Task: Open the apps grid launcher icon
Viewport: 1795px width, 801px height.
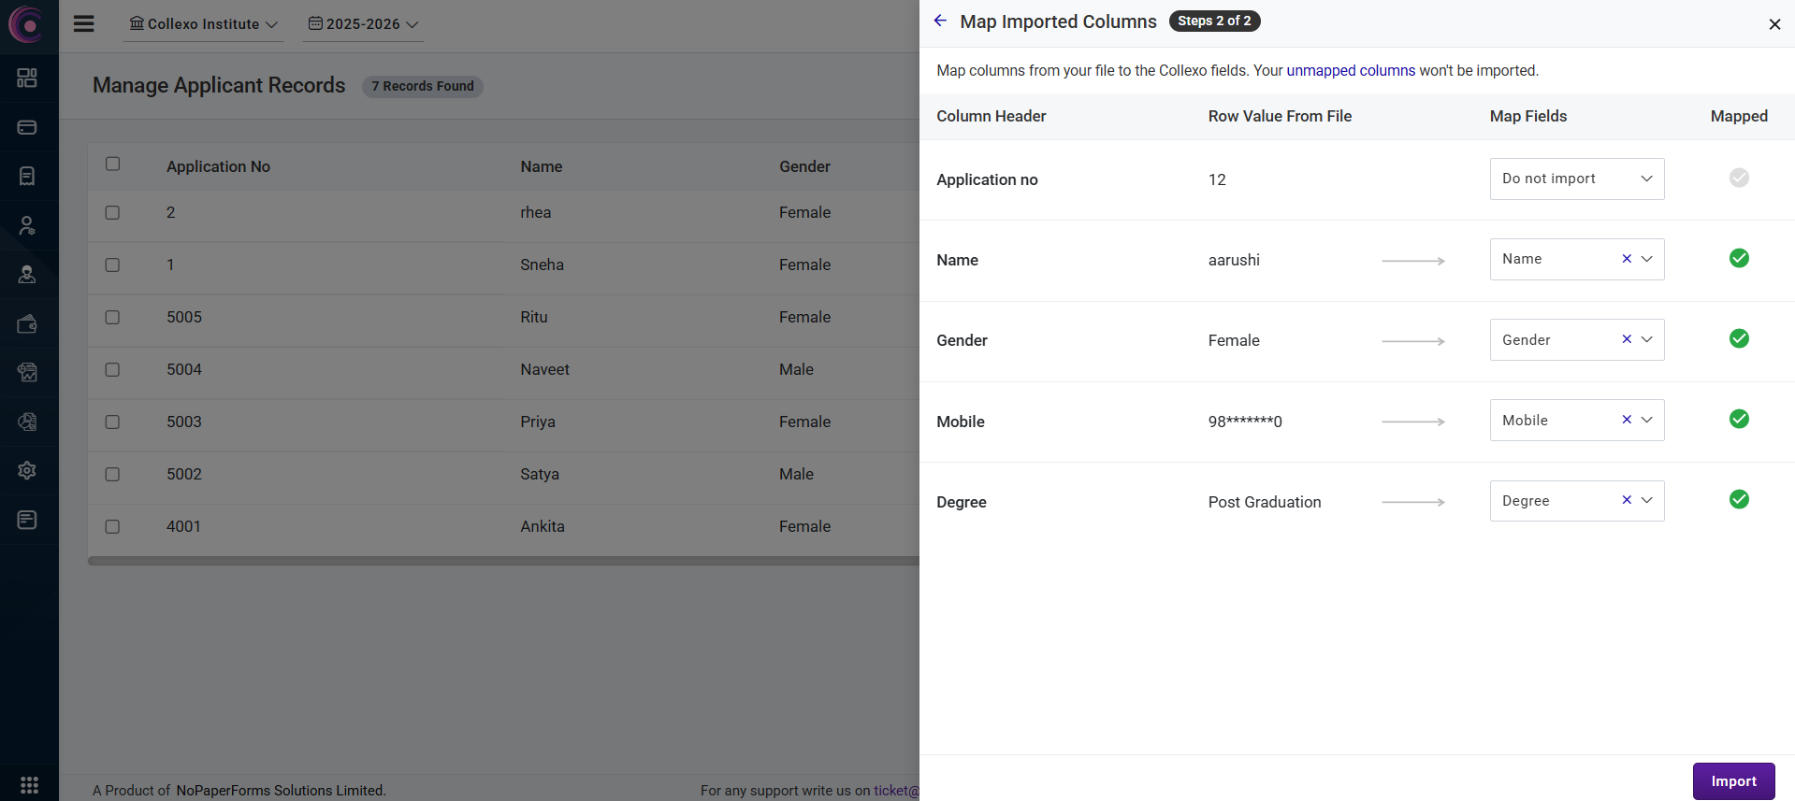Action: pyautogui.click(x=29, y=784)
